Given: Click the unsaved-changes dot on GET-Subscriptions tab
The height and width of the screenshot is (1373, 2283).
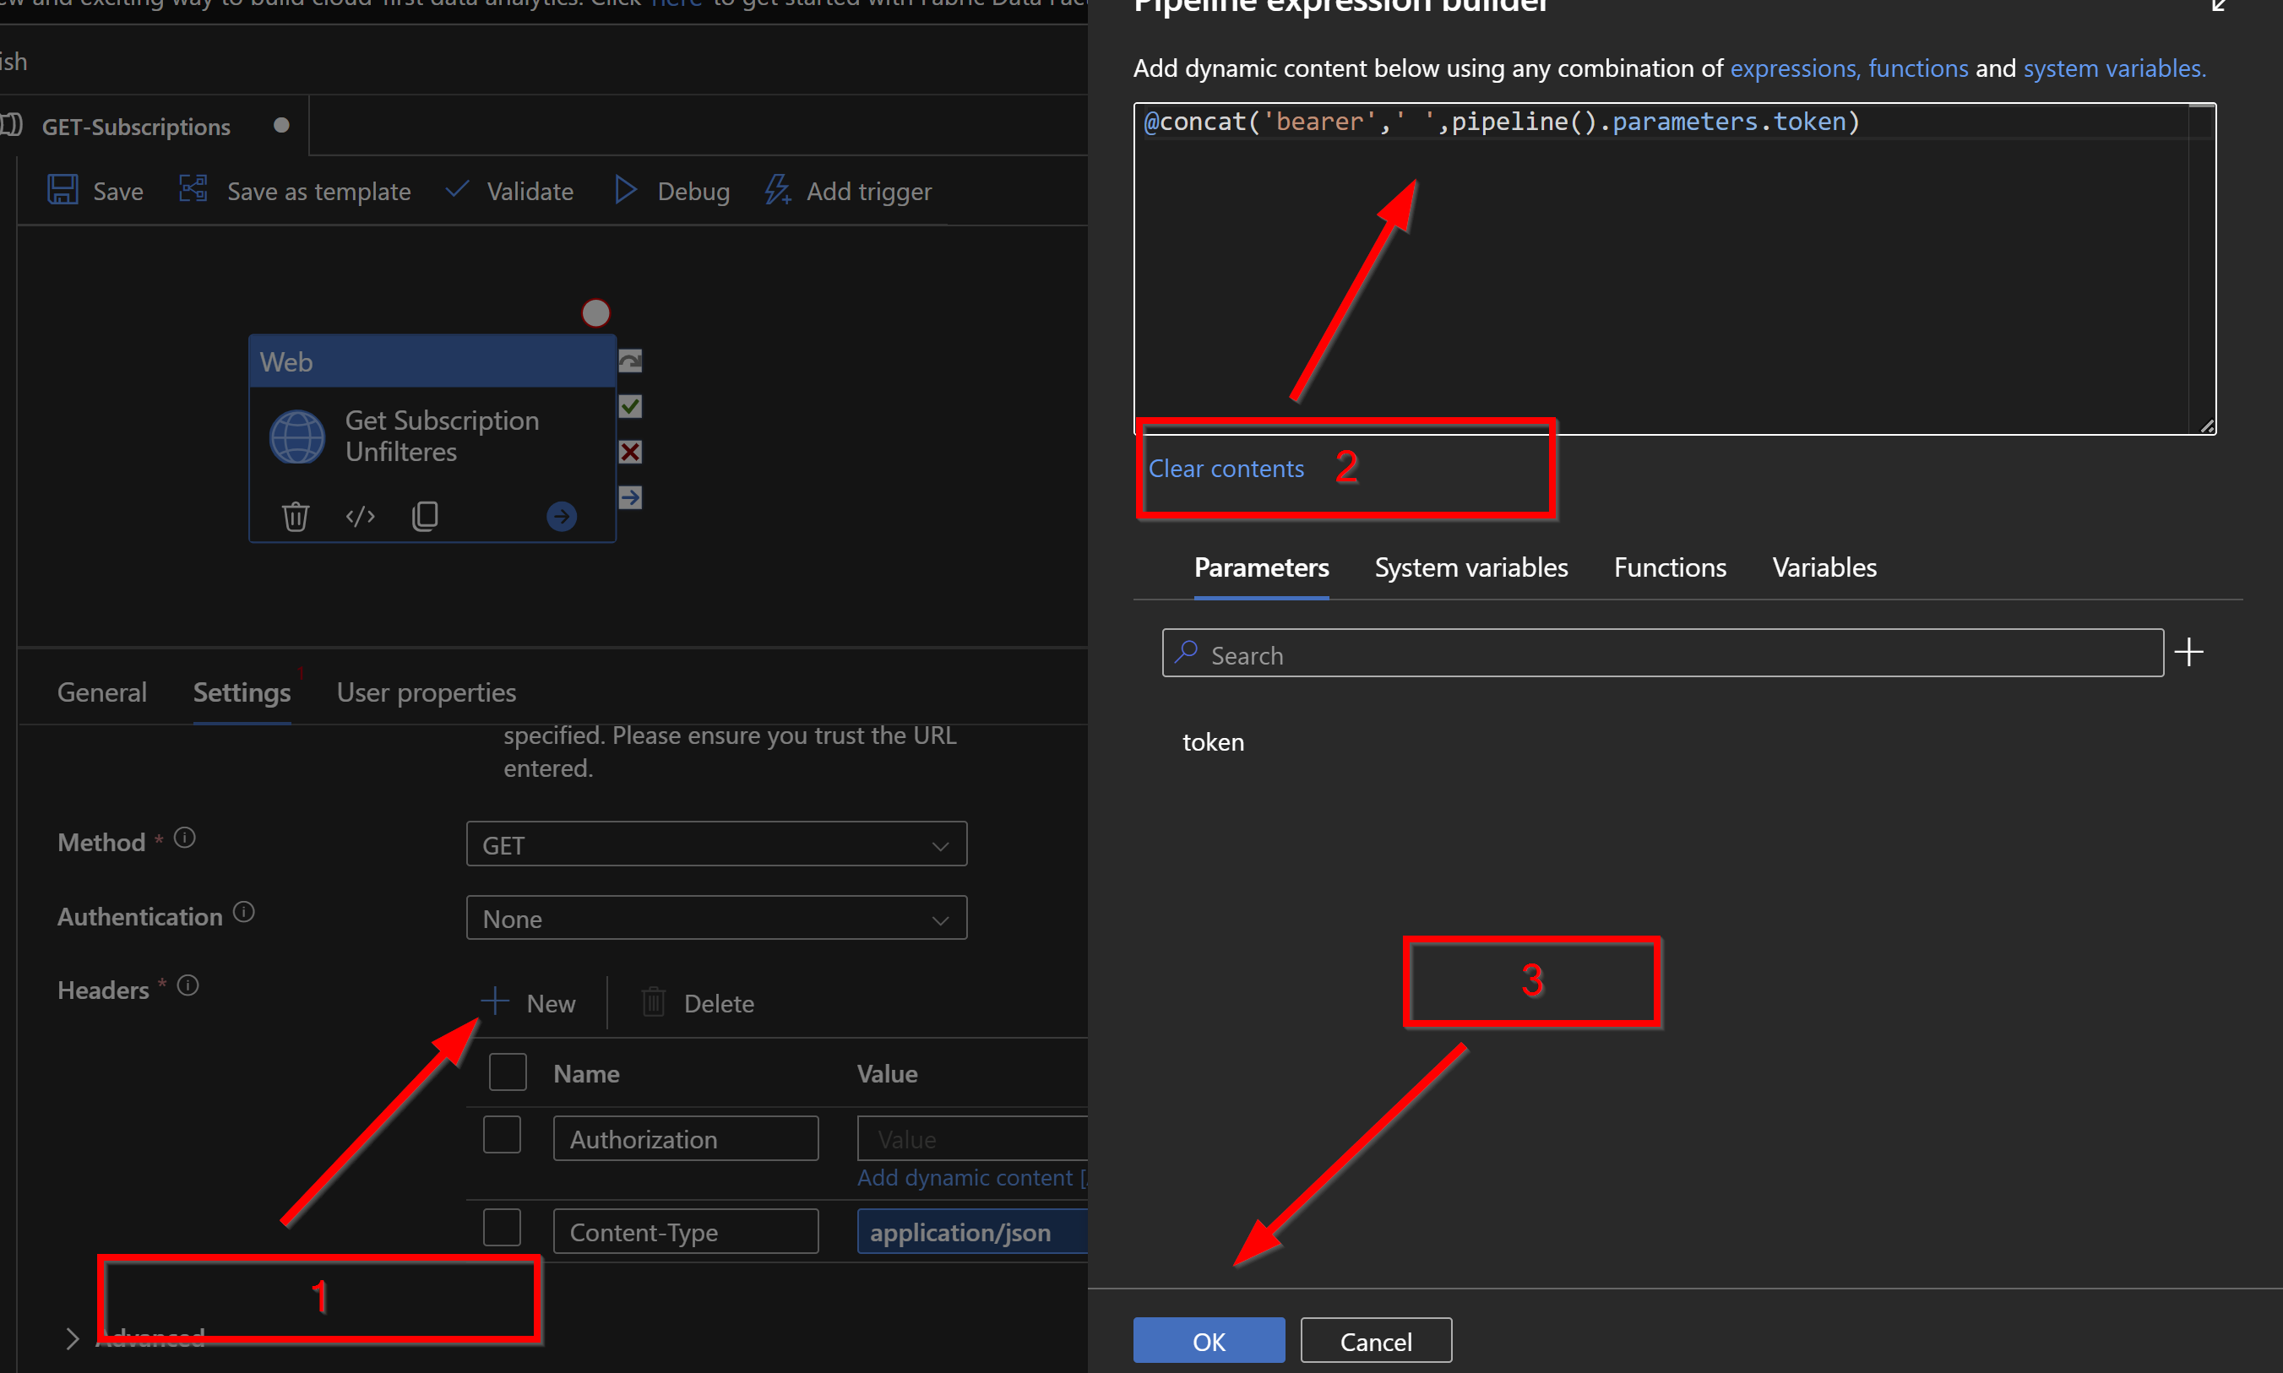Looking at the screenshot, I should 281,125.
